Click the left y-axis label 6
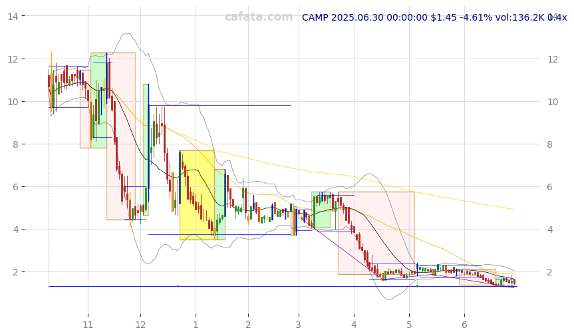 click(15, 187)
